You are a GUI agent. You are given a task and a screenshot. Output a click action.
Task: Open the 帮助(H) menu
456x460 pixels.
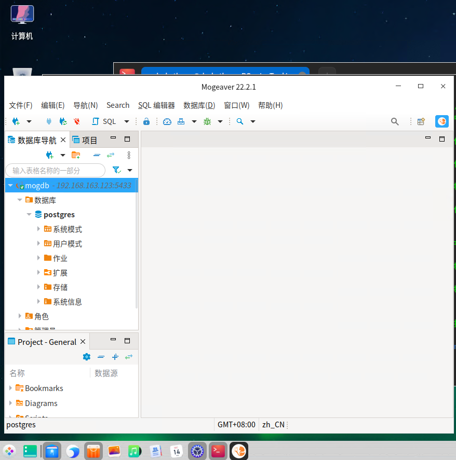tap(270, 105)
